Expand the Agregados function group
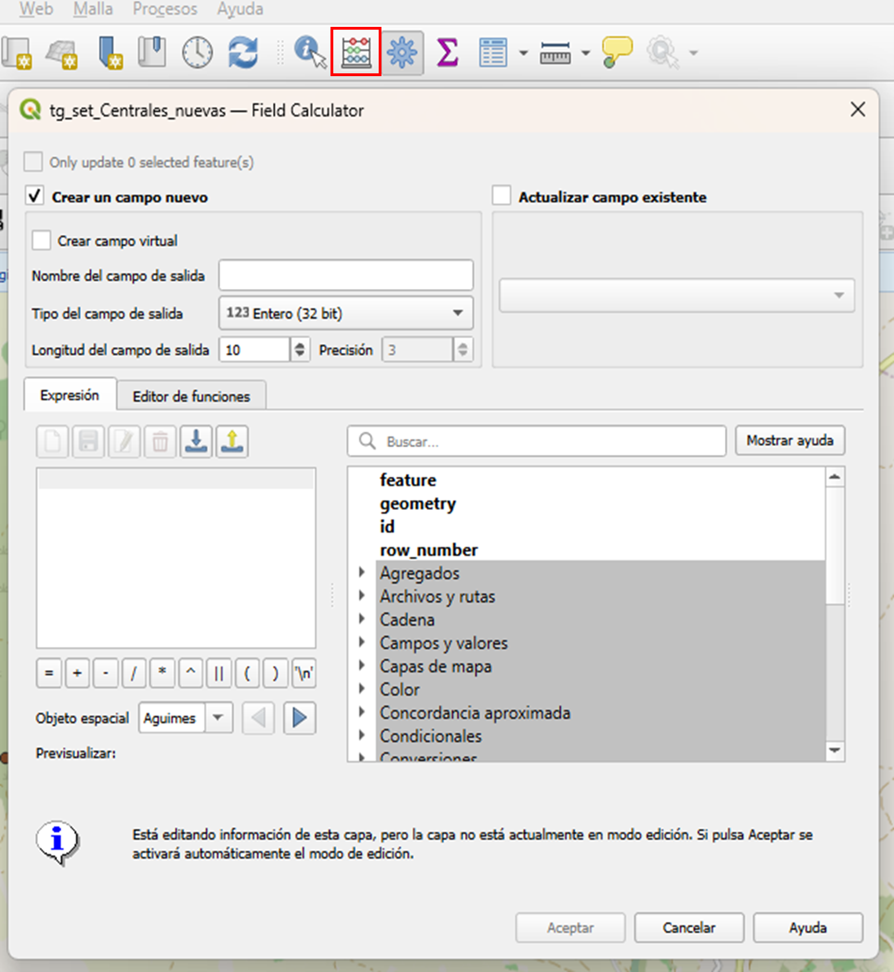The image size is (894, 972). tap(362, 572)
